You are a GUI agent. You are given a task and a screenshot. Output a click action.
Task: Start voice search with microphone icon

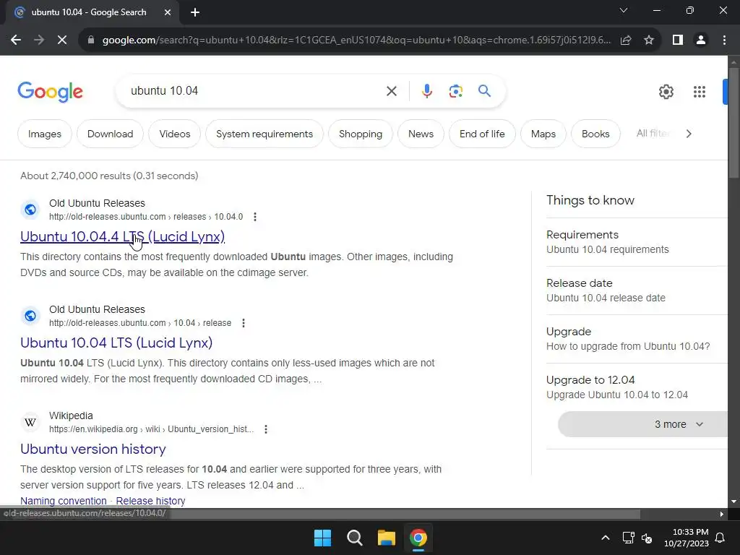(427, 91)
